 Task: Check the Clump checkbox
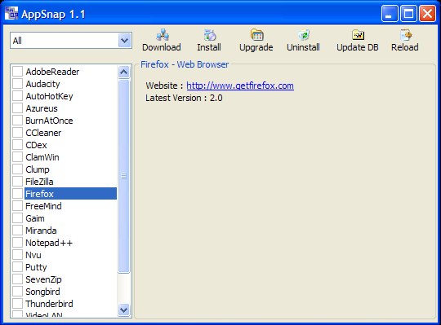click(17, 169)
